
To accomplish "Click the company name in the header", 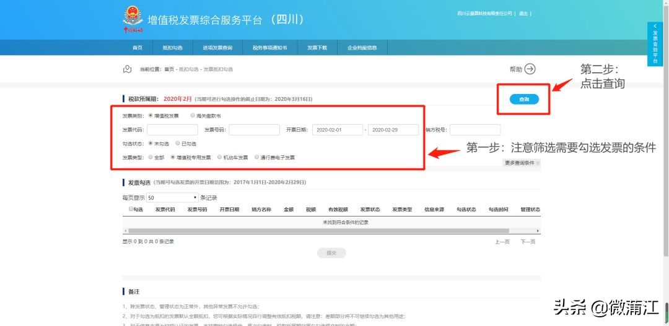I will 484,14.
